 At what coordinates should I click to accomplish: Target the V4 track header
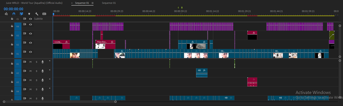pos(18,26)
